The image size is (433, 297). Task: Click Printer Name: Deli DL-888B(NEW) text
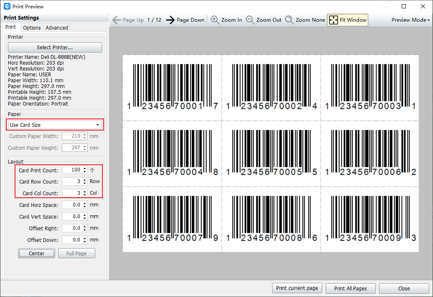[x=46, y=57]
